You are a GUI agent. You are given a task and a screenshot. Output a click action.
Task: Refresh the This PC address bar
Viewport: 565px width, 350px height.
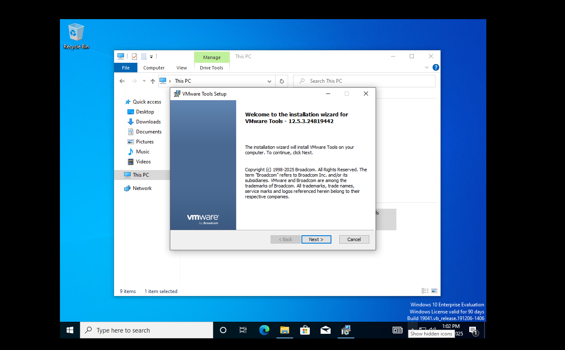(x=282, y=81)
